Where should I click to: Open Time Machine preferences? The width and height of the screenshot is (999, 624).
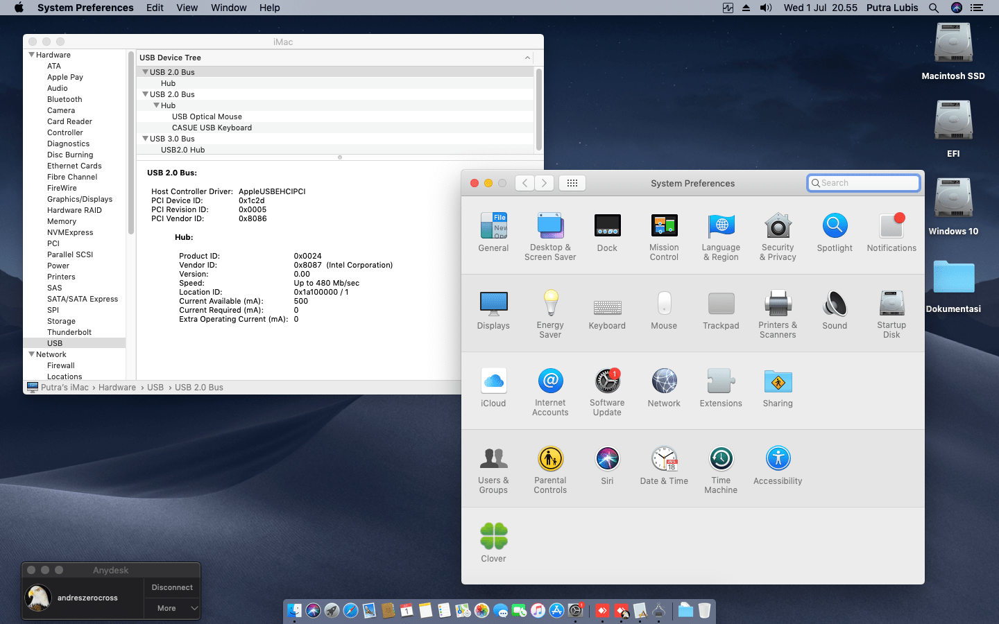[x=721, y=458]
